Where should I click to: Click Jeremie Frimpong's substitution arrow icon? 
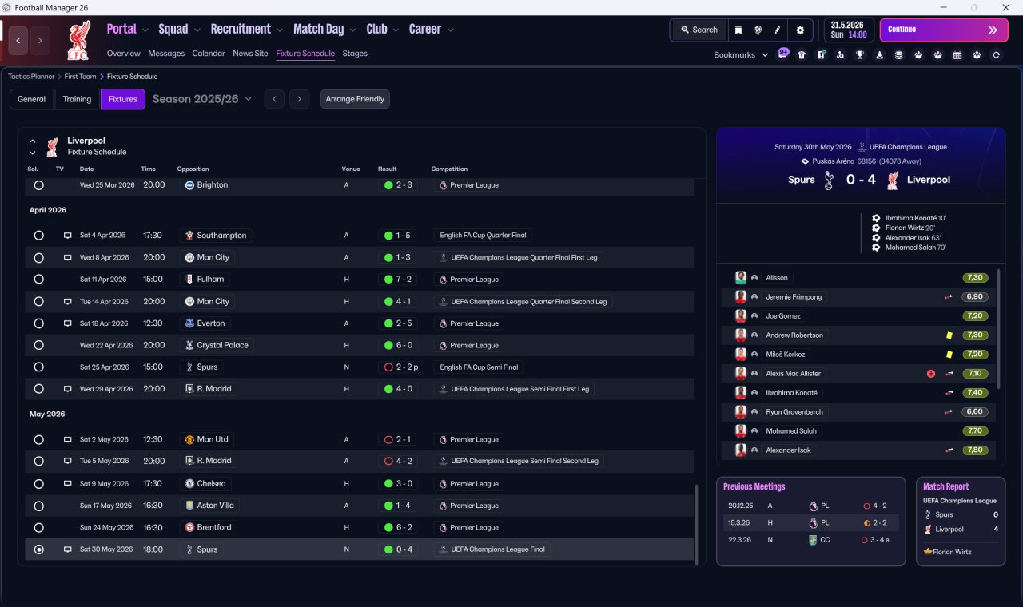[x=949, y=297]
